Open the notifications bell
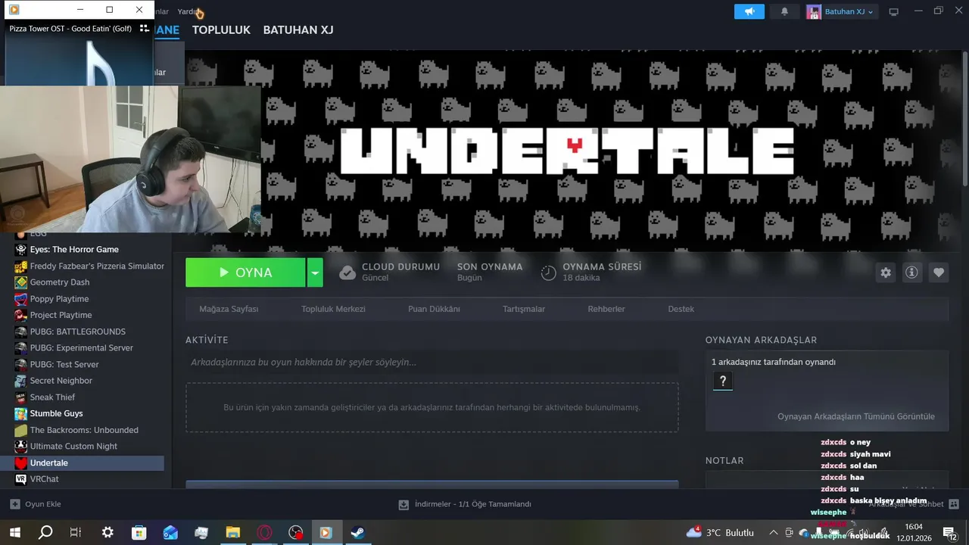 [784, 11]
